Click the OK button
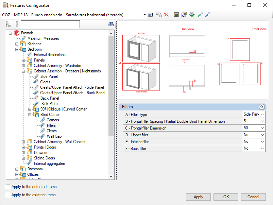The height and width of the screenshot is (205, 273). click(x=226, y=197)
